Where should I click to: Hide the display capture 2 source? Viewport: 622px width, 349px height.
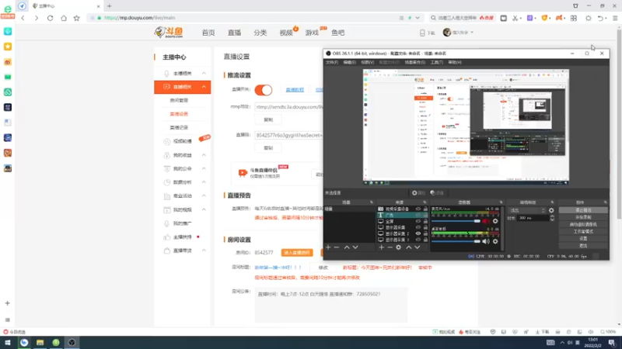coord(418,234)
